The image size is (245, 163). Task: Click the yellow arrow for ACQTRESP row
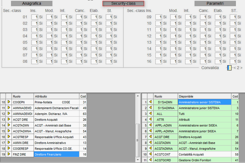coord(9,137)
